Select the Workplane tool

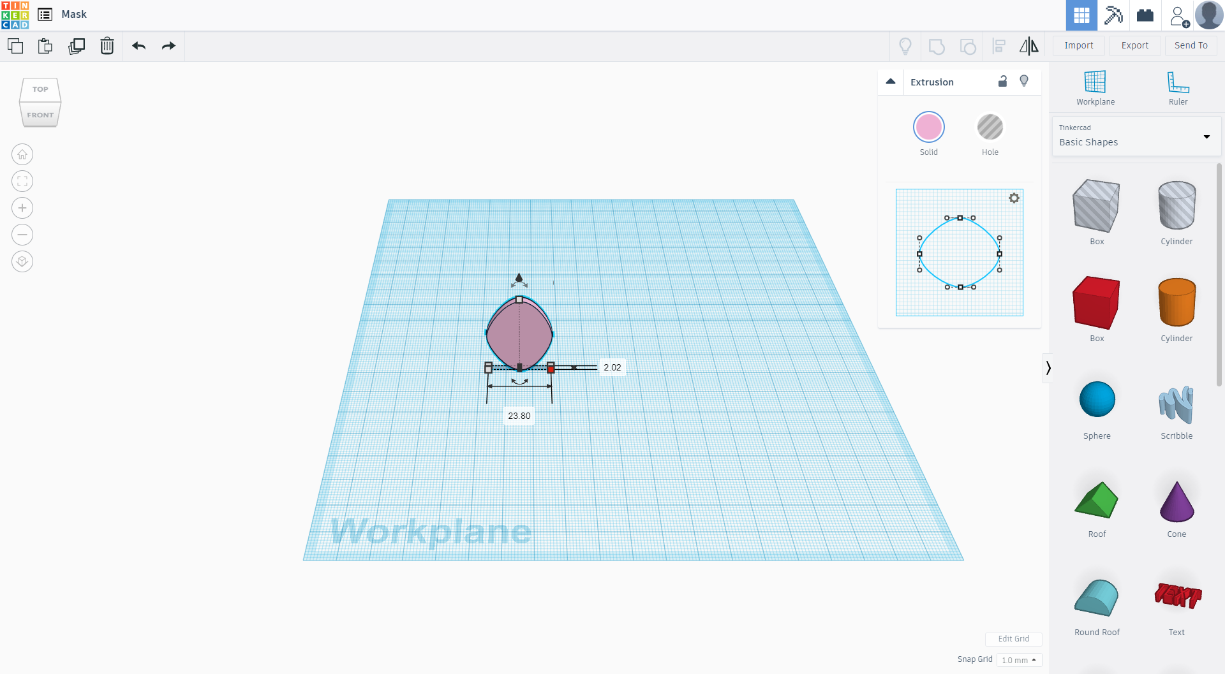(1095, 88)
